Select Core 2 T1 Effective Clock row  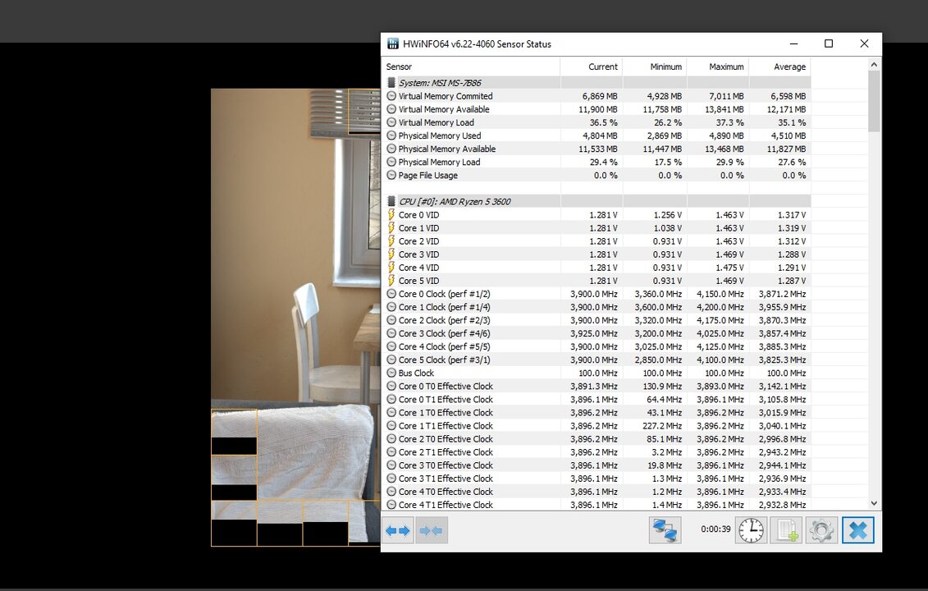click(x=597, y=452)
